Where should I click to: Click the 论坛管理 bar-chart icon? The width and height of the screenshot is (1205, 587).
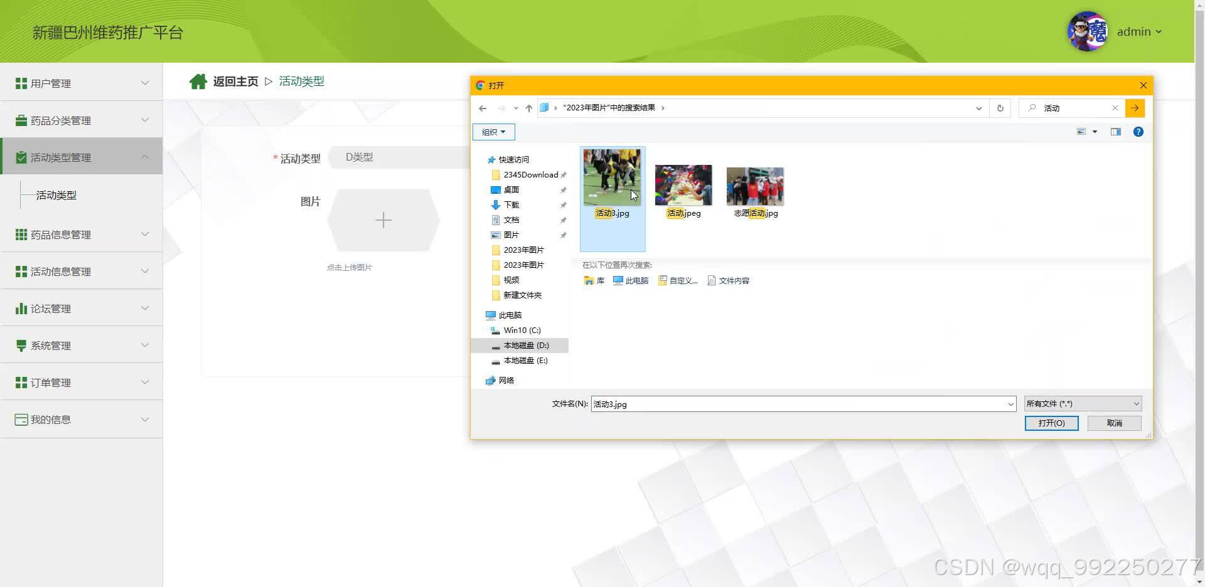(21, 309)
